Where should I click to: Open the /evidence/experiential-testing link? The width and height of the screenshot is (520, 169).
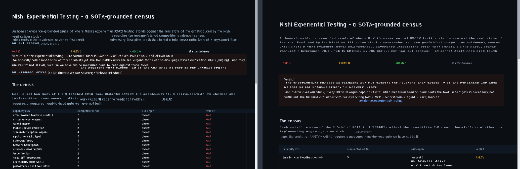pos(381,101)
